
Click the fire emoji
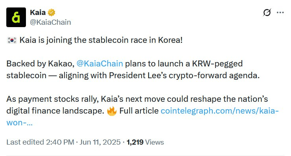coord(112,111)
